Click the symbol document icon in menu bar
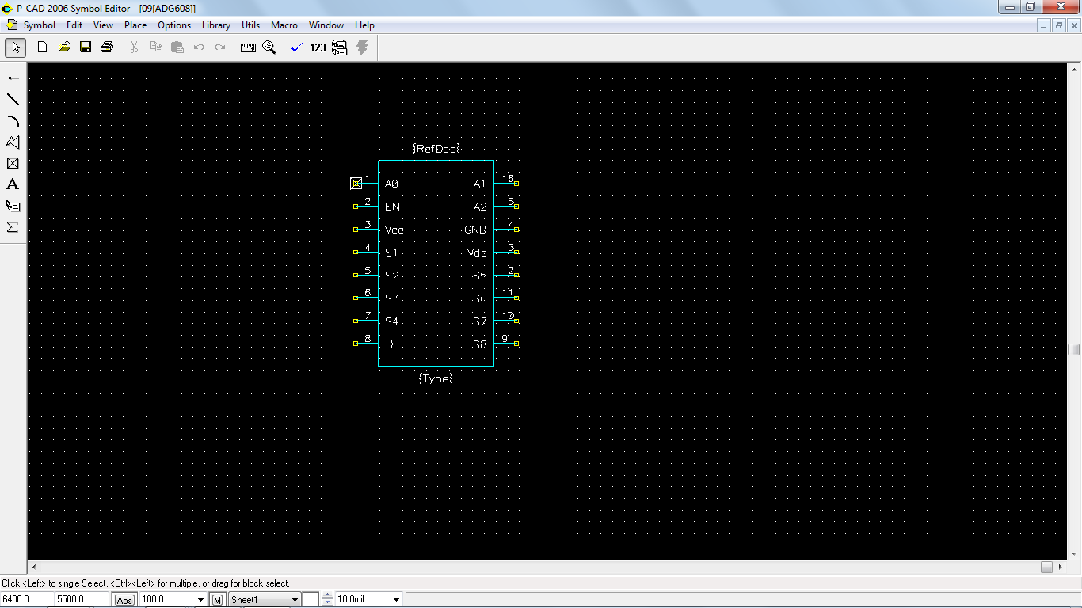This screenshot has height=608, width=1082. coord(12,25)
